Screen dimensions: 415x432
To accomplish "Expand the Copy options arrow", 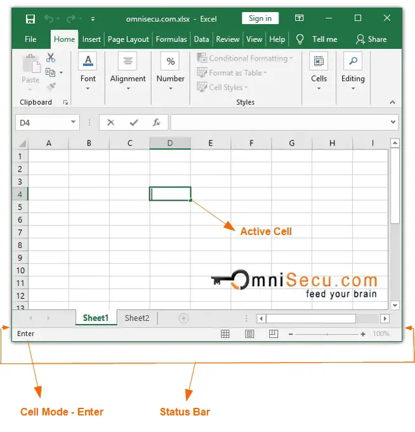I will (61, 72).
